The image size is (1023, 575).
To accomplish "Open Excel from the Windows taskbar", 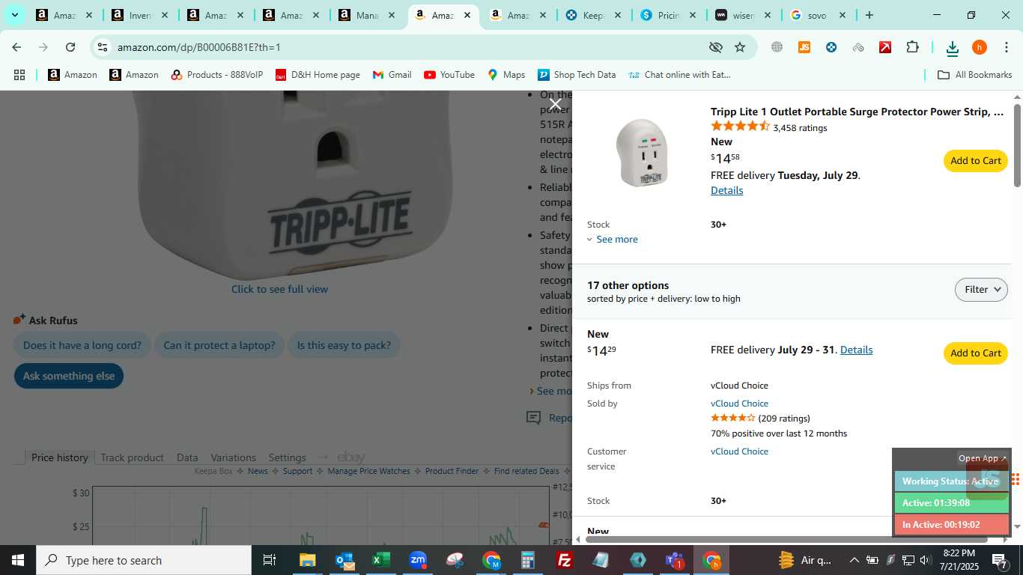I will coord(381,560).
